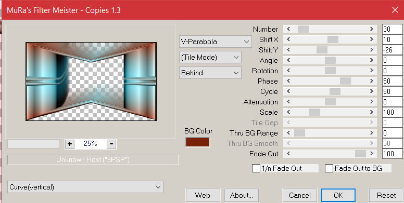
Task: Click the Reset button
Action: [386, 195]
